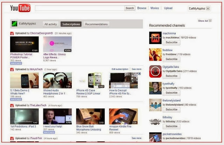Subscribe to tldtoday channel

[171, 126]
